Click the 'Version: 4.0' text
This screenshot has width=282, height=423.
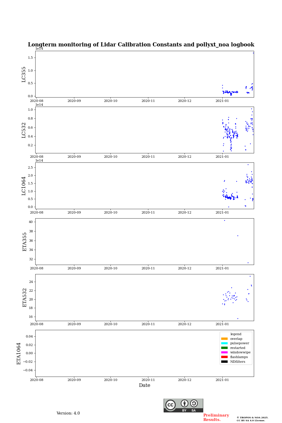68,413
